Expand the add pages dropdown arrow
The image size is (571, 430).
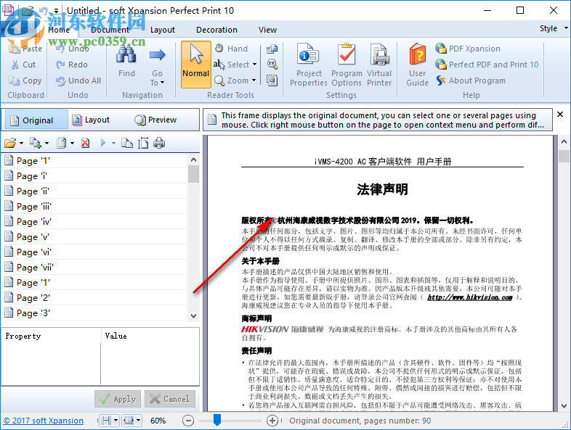pyautogui.click(x=46, y=144)
